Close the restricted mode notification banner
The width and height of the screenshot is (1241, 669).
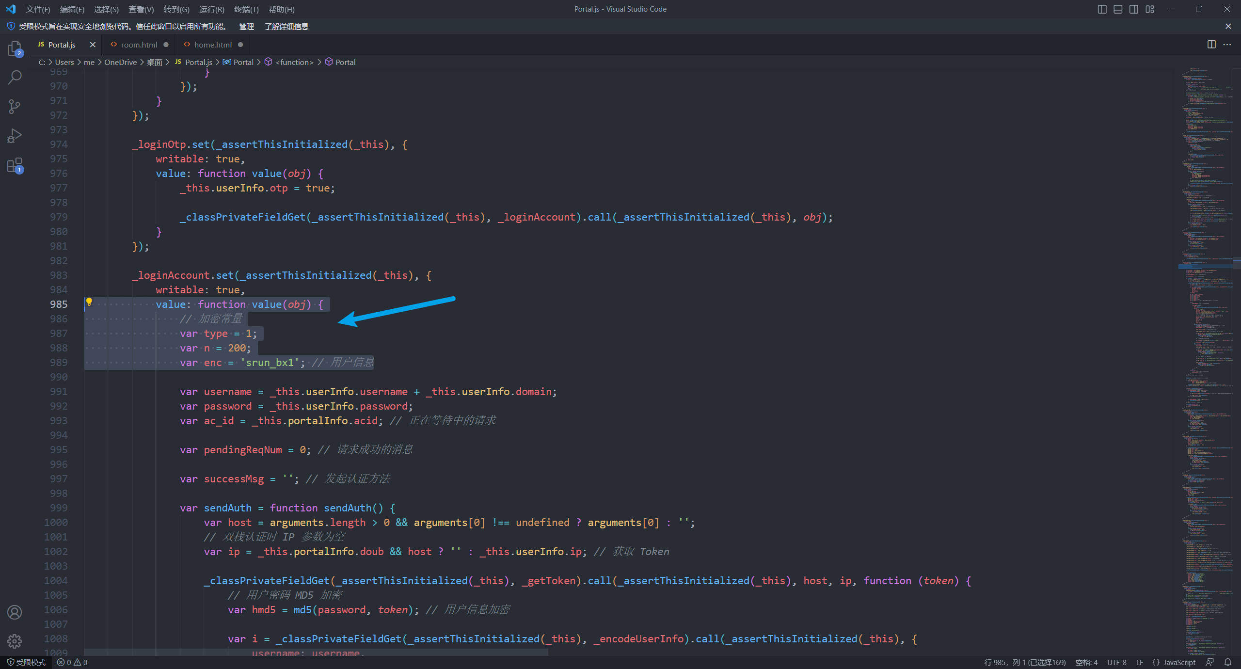click(1228, 26)
